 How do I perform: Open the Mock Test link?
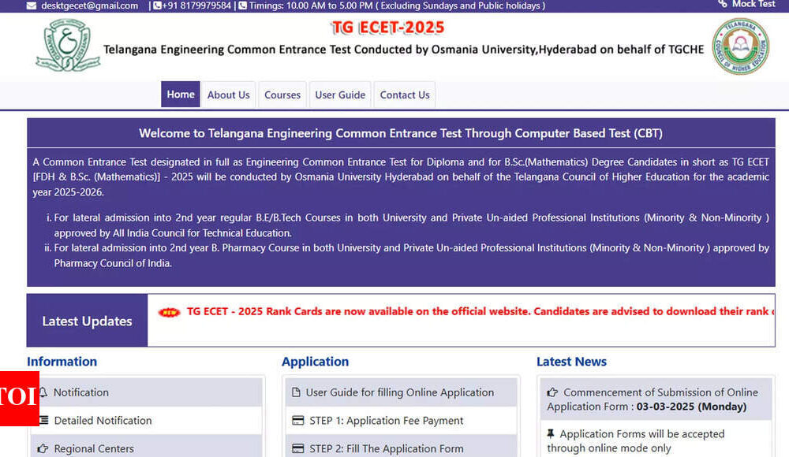[753, 4]
